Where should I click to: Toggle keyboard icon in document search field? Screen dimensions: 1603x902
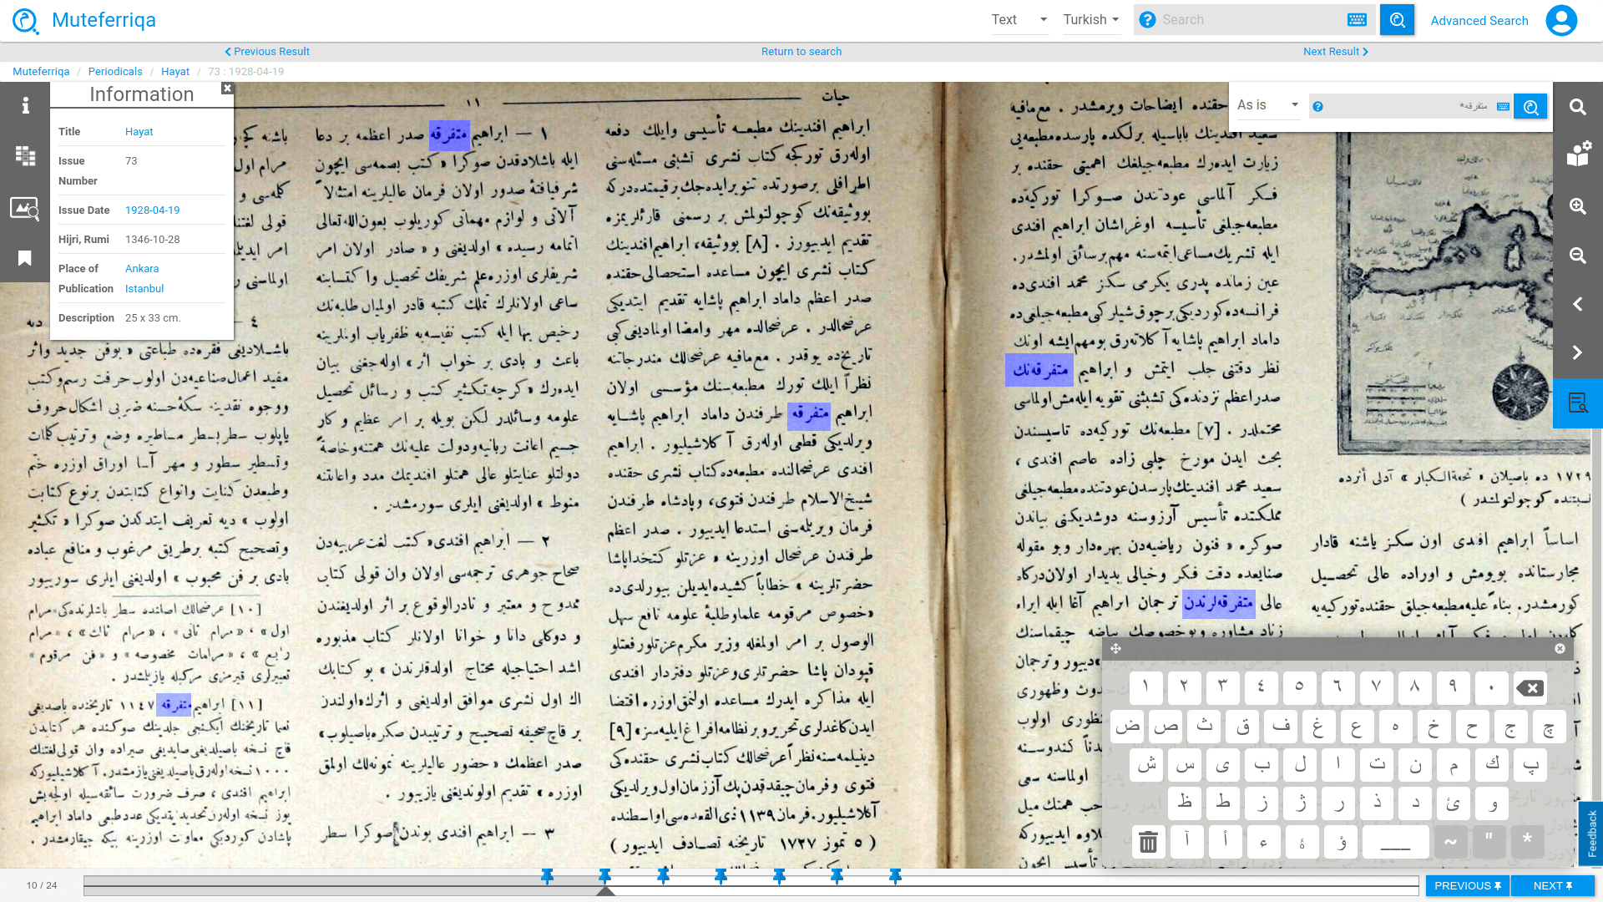[1503, 106]
